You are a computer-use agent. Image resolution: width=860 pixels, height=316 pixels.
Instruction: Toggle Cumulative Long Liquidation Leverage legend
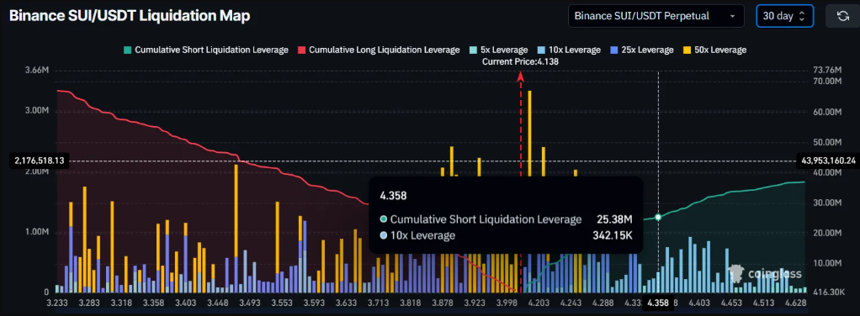pos(379,50)
